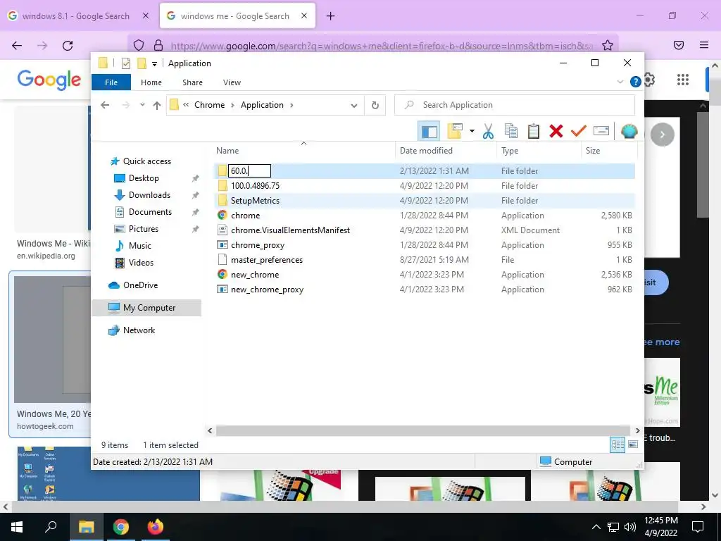Click Chrome in the address breadcrumb
The height and width of the screenshot is (541, 721).
pyautogui.click(x=209, y=105)
